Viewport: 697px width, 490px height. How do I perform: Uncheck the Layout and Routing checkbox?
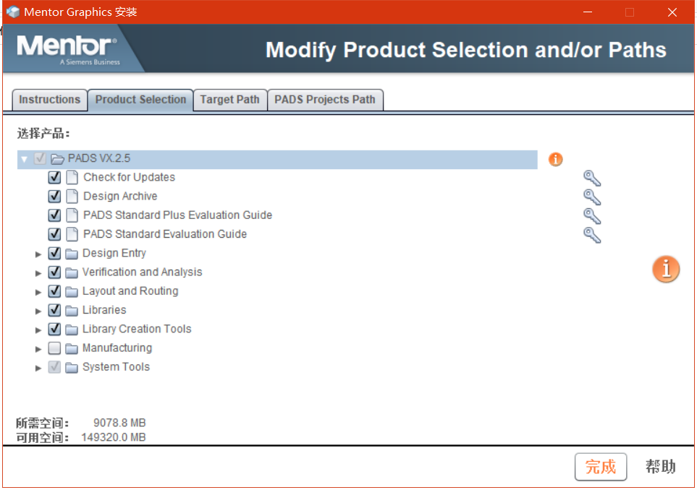(x=54, y=291)
